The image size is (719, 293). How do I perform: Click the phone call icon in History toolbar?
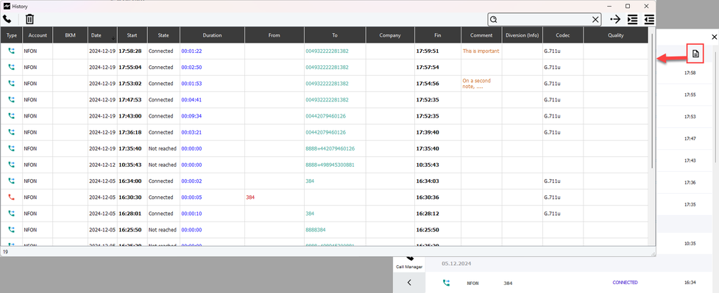(x=7, y=19)
